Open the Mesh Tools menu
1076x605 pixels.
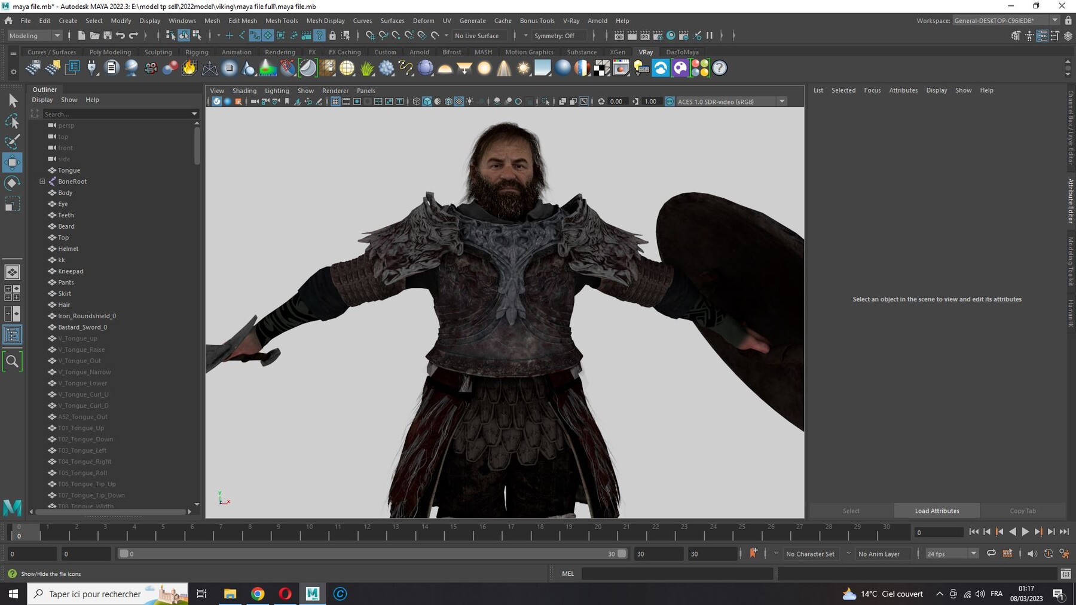click(x=282, y=20)
